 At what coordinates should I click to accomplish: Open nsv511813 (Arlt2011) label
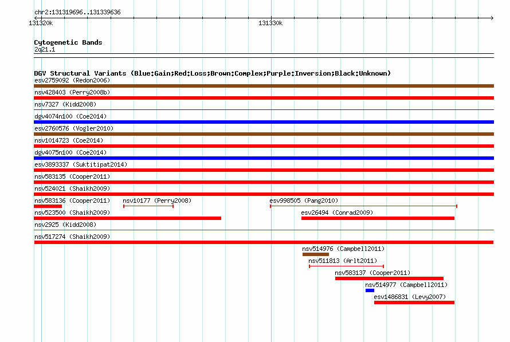(x=343, y=261)
